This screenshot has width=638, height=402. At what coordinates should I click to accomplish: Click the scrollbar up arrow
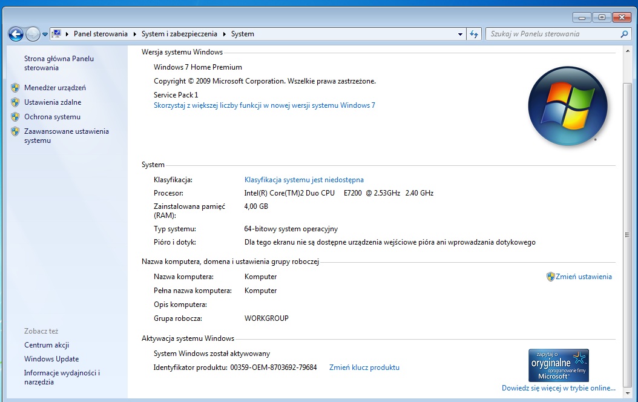pyautogui.click(x=627, y=50)
